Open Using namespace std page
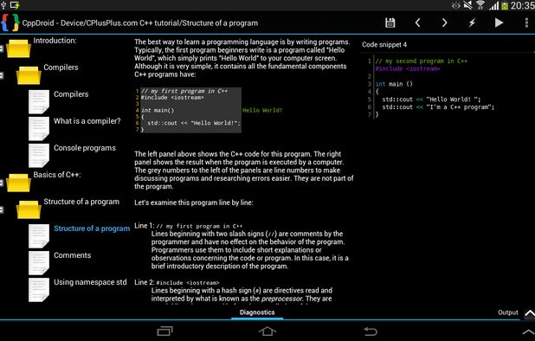 [90, 282]
